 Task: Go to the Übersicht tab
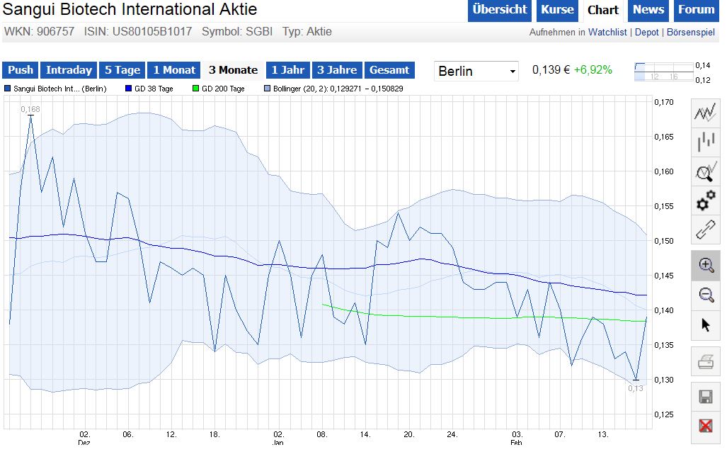499,10
